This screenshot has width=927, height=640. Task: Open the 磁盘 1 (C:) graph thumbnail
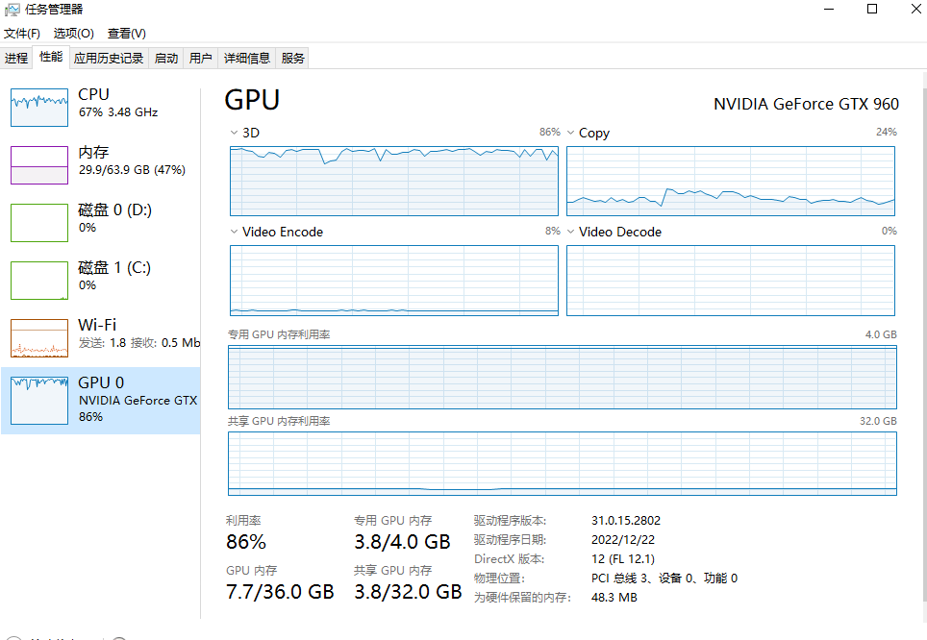pos(39,281)
